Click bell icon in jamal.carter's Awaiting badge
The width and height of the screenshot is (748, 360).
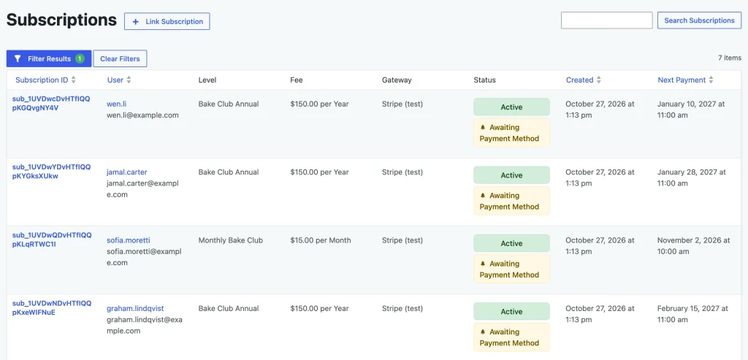click(x=483, y=196)
